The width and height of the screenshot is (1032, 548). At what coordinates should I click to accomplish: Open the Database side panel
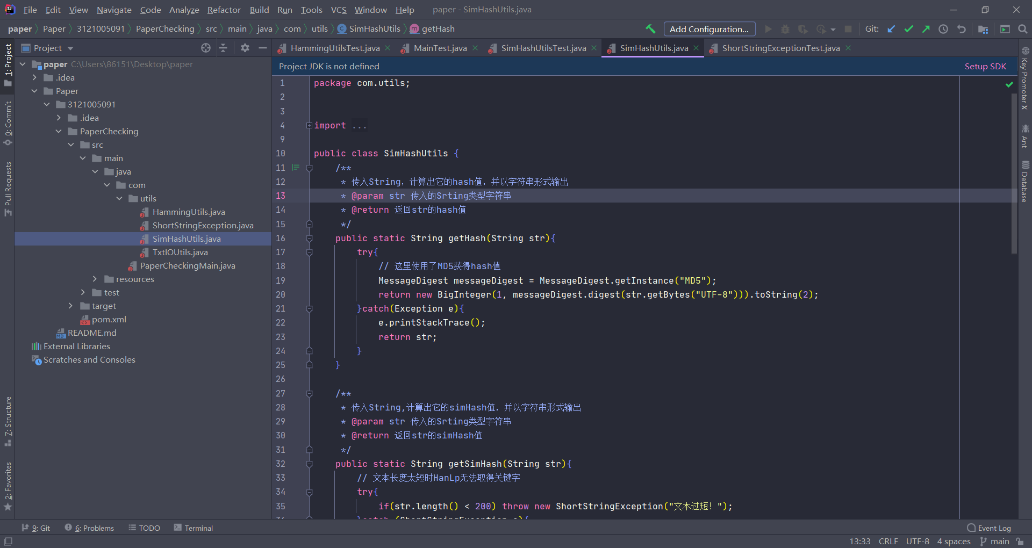[x=1025, y=182]
